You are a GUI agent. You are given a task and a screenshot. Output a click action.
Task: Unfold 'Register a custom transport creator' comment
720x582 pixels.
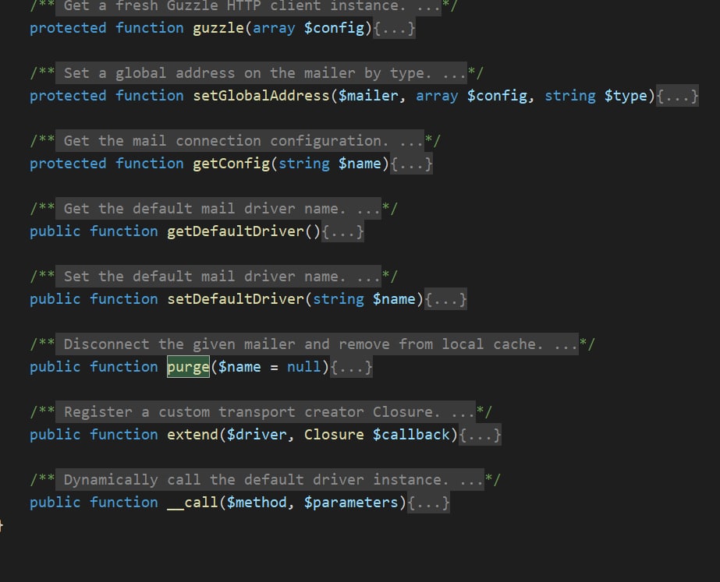click(265, 412)
